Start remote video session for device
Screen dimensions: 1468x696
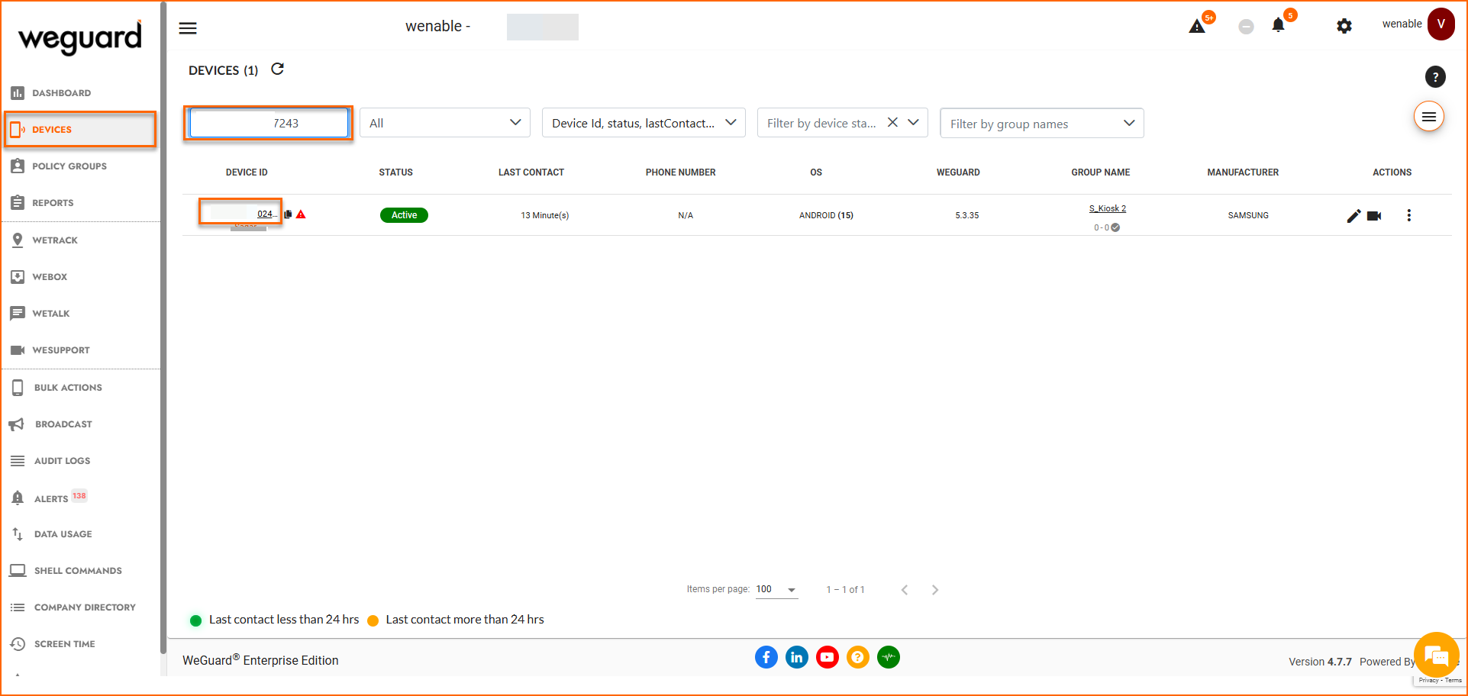[x=1374, y=216]
